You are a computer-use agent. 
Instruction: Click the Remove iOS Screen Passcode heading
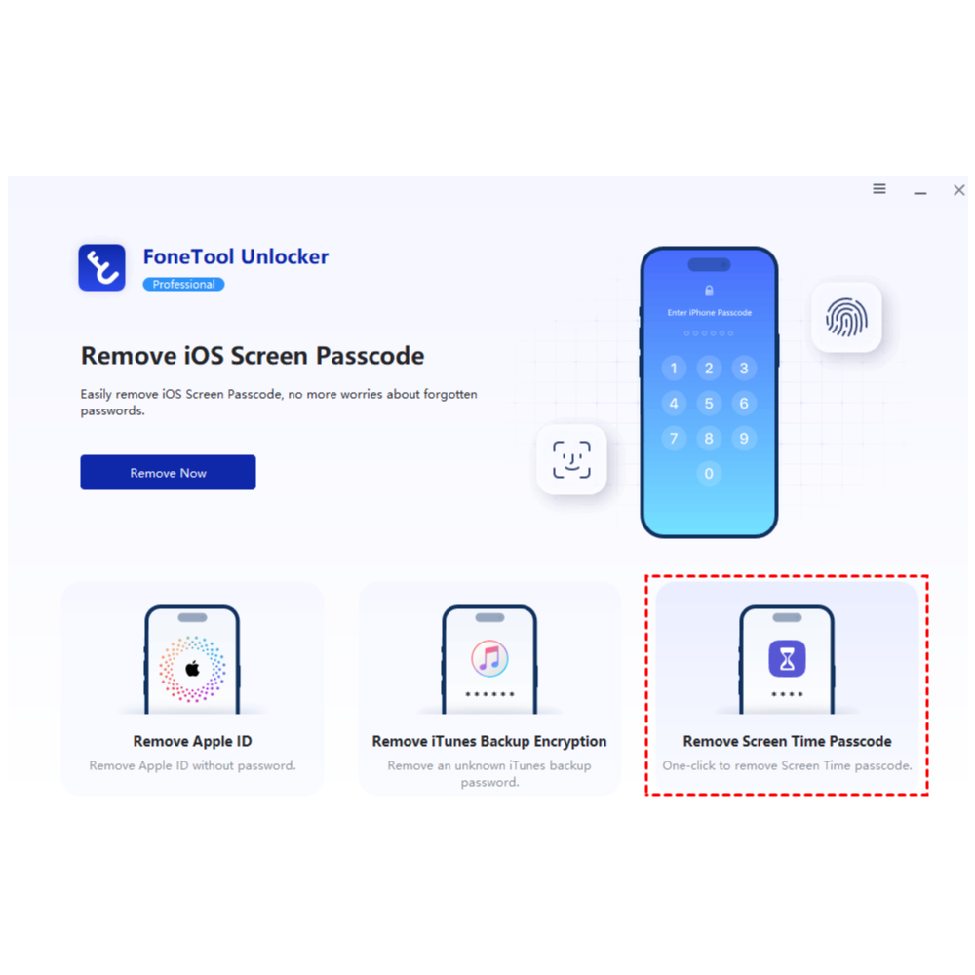tap(253, 356)
